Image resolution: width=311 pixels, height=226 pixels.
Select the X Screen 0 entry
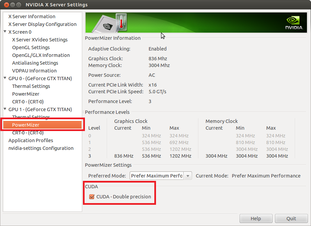click(x=20, y=32)
